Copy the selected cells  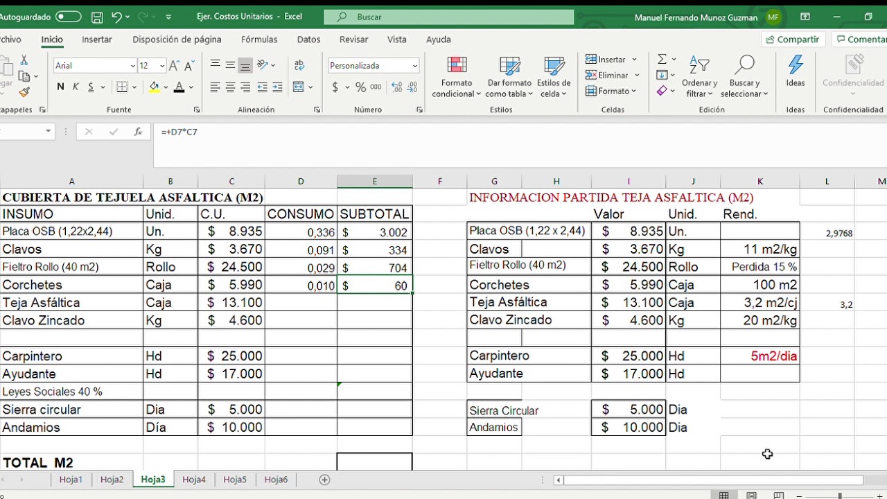tap(24, 76)
